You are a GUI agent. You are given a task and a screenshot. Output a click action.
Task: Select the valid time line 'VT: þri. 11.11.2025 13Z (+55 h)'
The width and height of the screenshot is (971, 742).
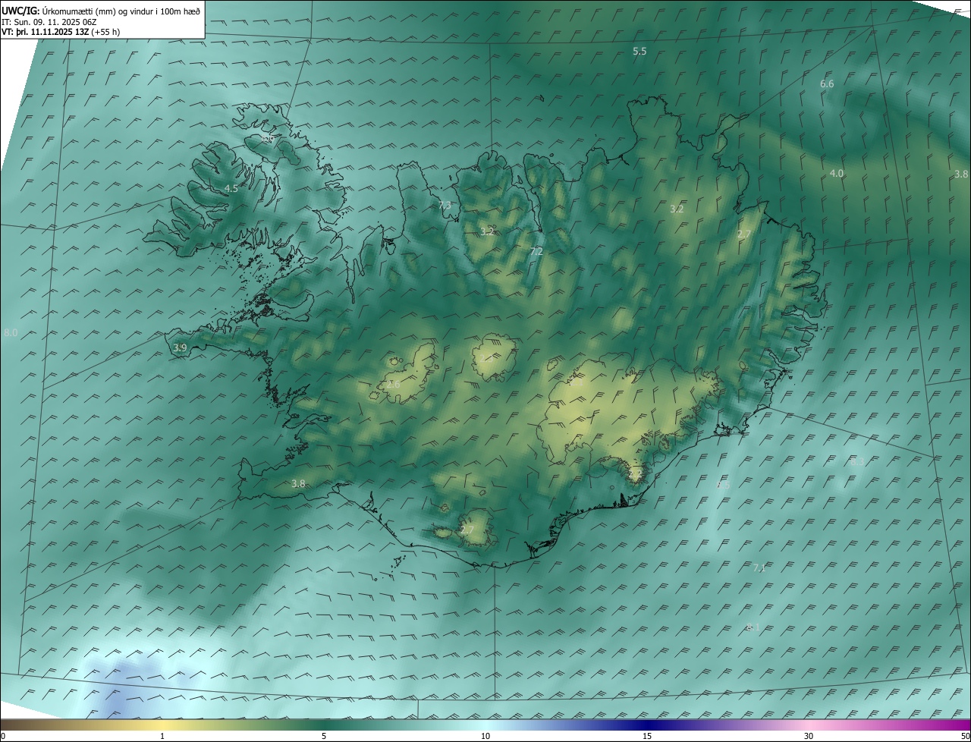61,32
